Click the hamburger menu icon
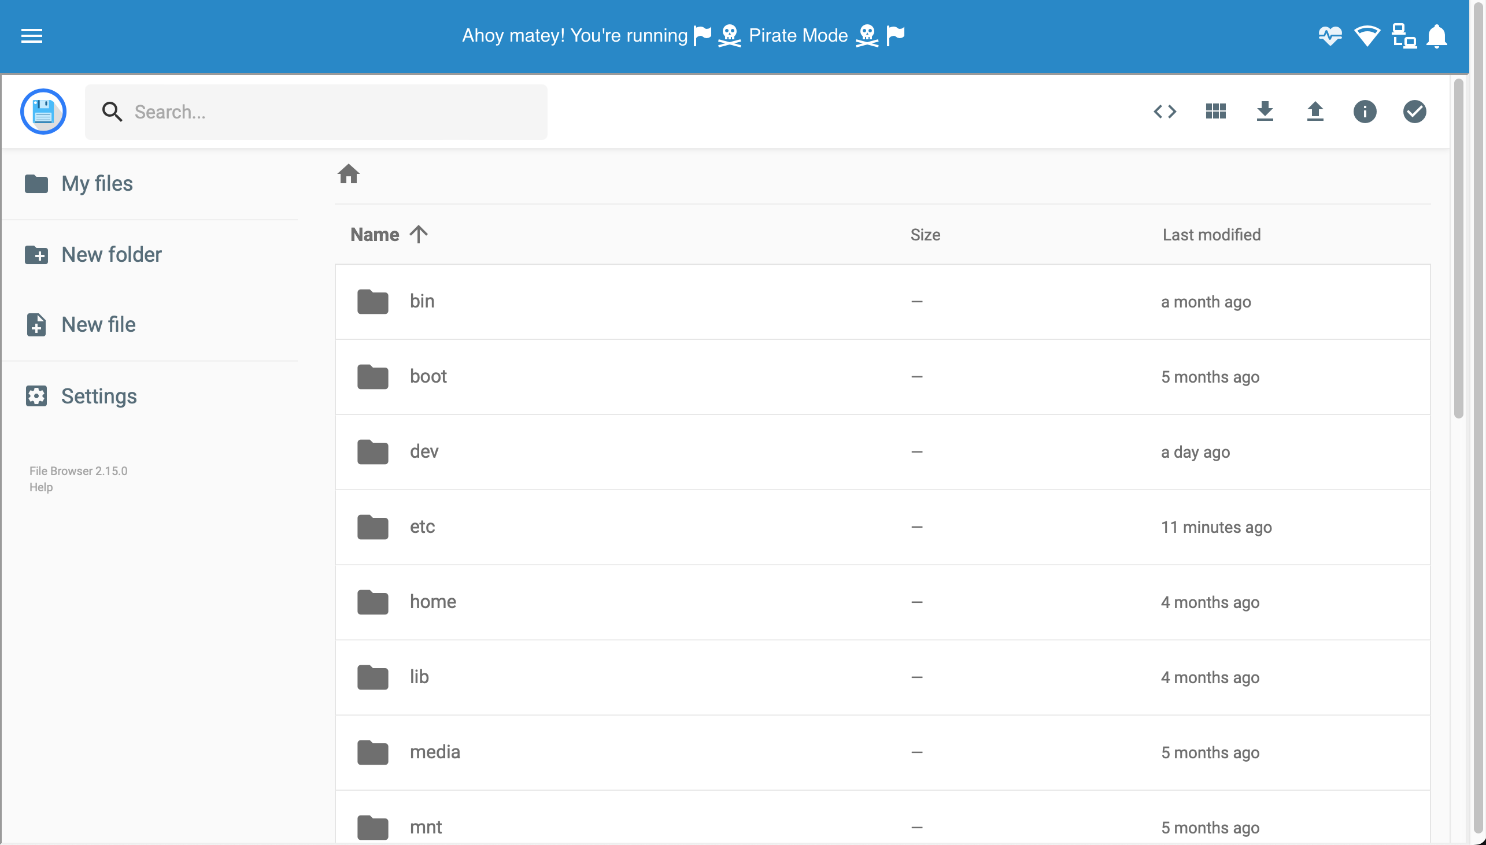This screenshot has height=845, width=1486. pos(29,36)
